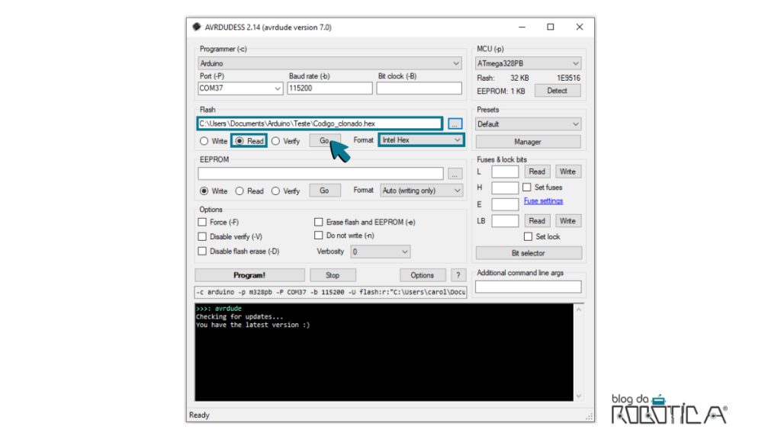Click the H fuse input field
781x439 pixels.
pos(505,187)
